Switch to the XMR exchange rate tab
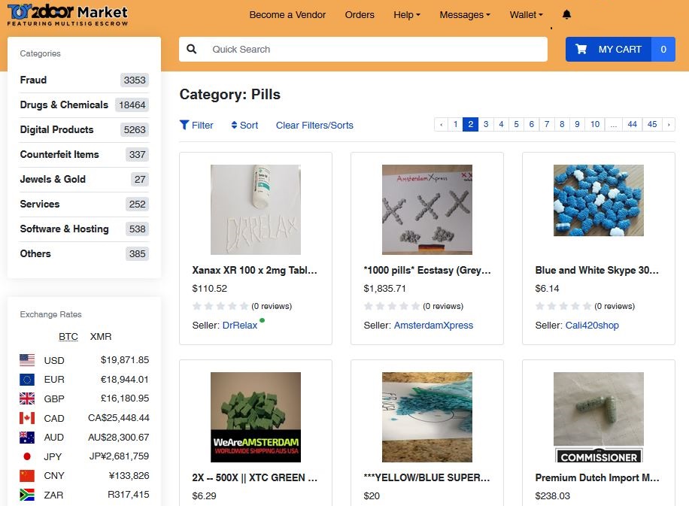689x506 pixels. 101,336
